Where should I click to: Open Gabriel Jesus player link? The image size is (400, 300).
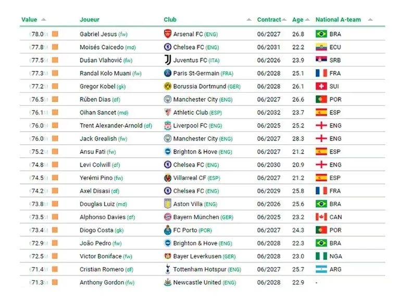(98, 34)
